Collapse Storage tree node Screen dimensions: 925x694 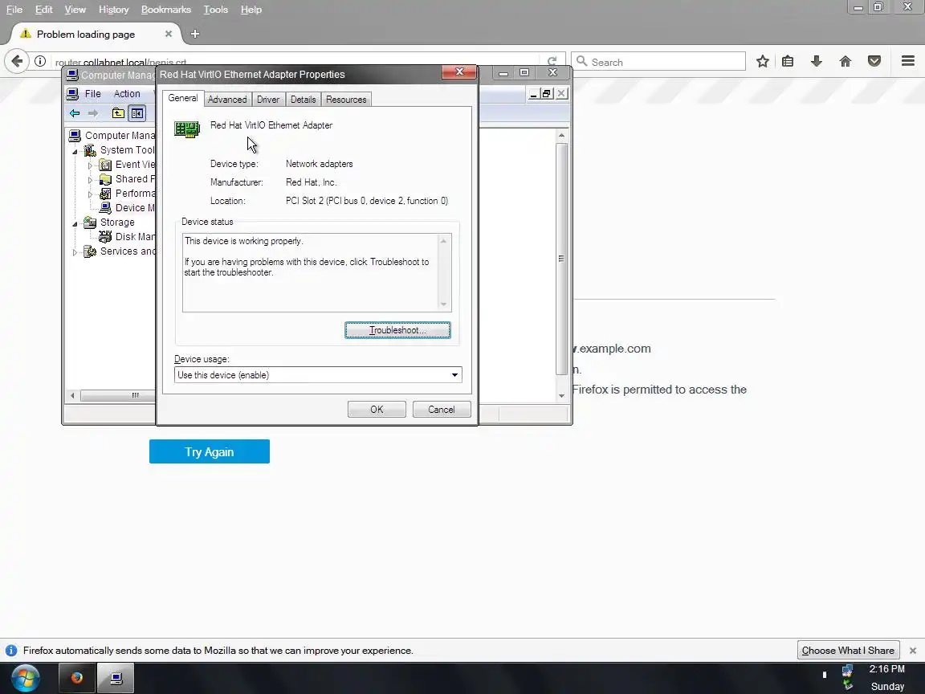tap(75, 223)
